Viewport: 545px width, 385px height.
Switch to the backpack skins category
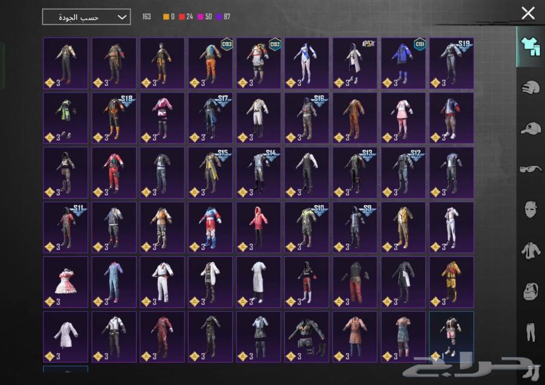[530, 291]
